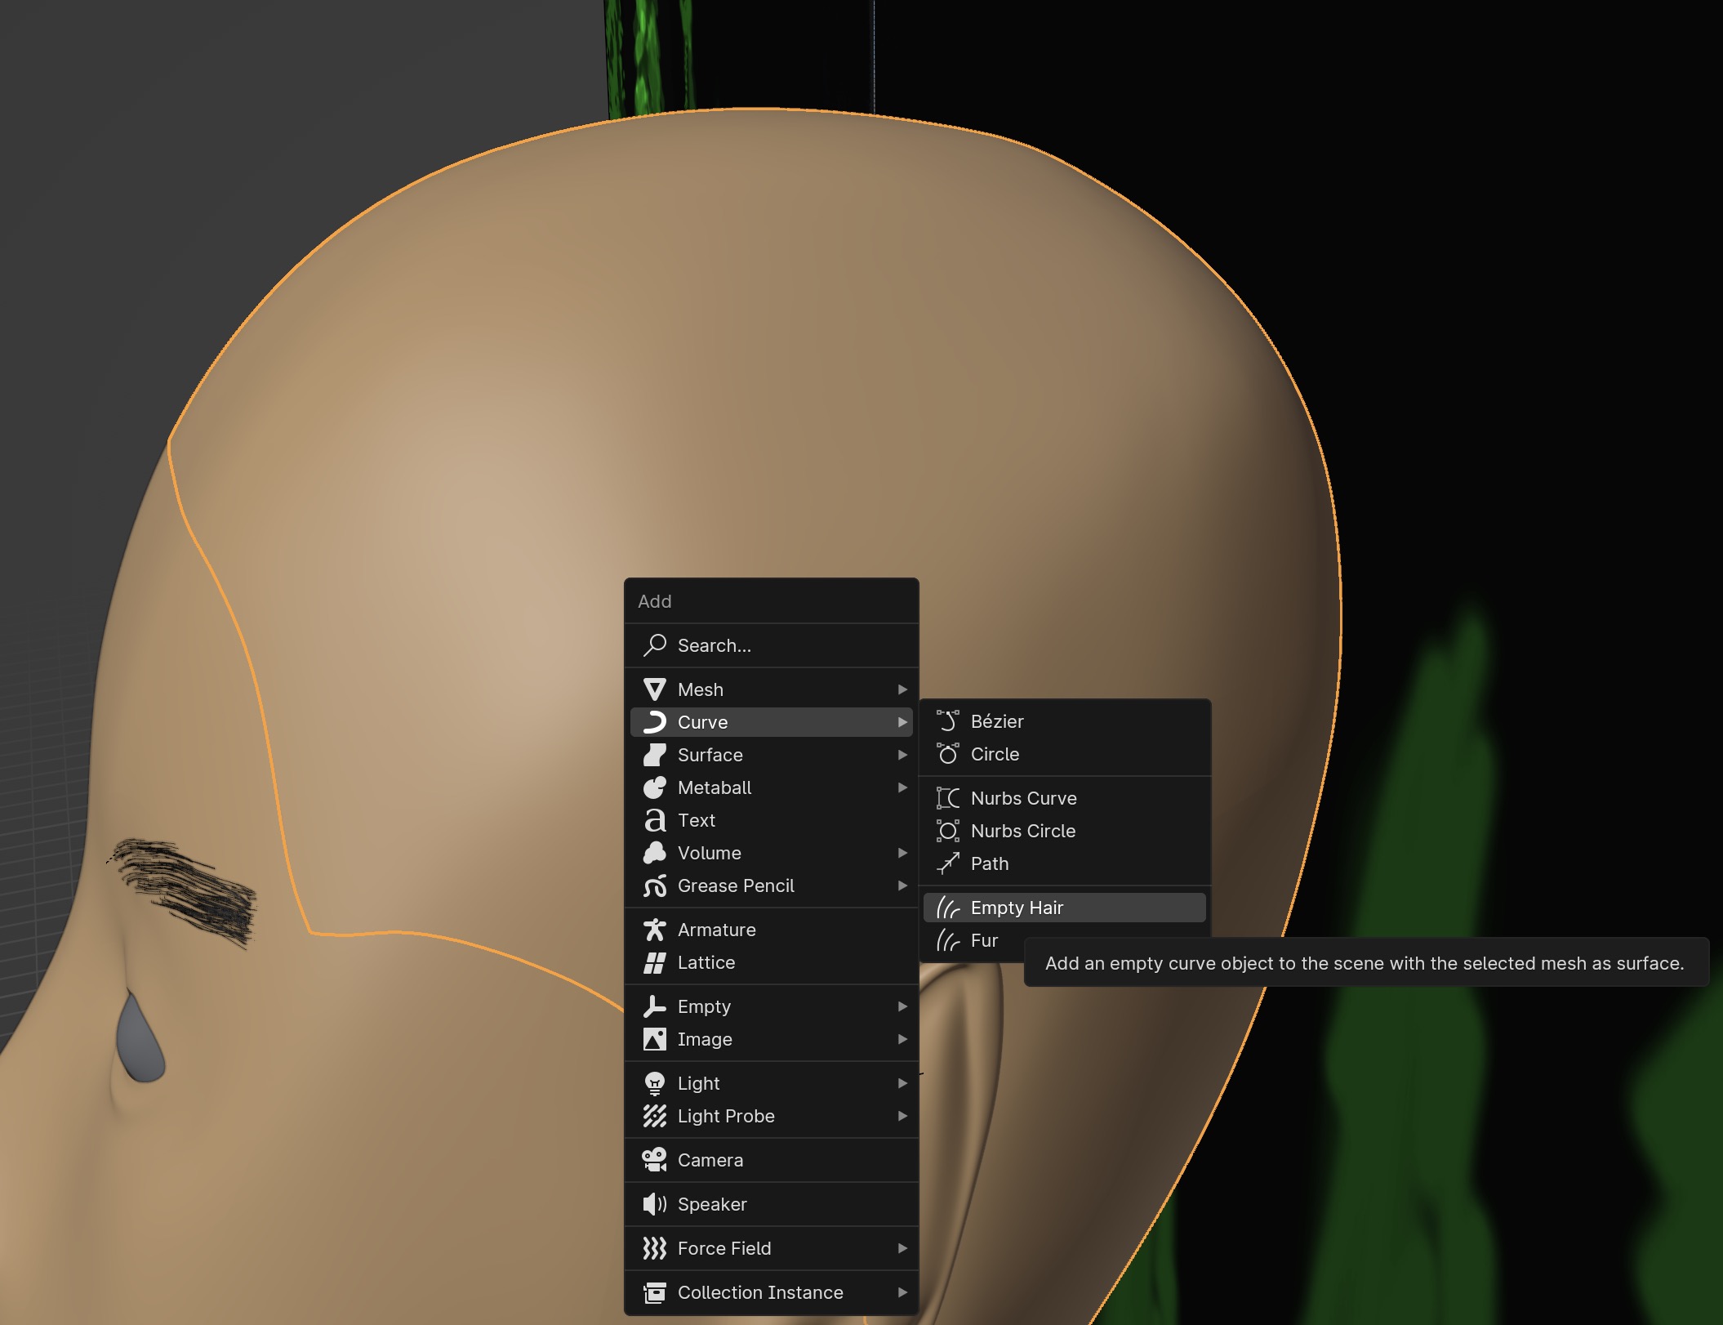Viewport: 1723px width, 1325px height.
Task: Select the Empty Hair label
Action: pyautogui.click(x=1017, y=908)
